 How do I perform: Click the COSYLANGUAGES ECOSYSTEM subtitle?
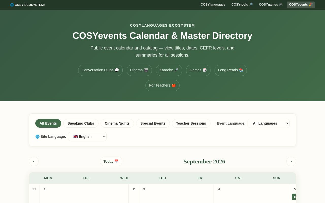coord(162,25)
